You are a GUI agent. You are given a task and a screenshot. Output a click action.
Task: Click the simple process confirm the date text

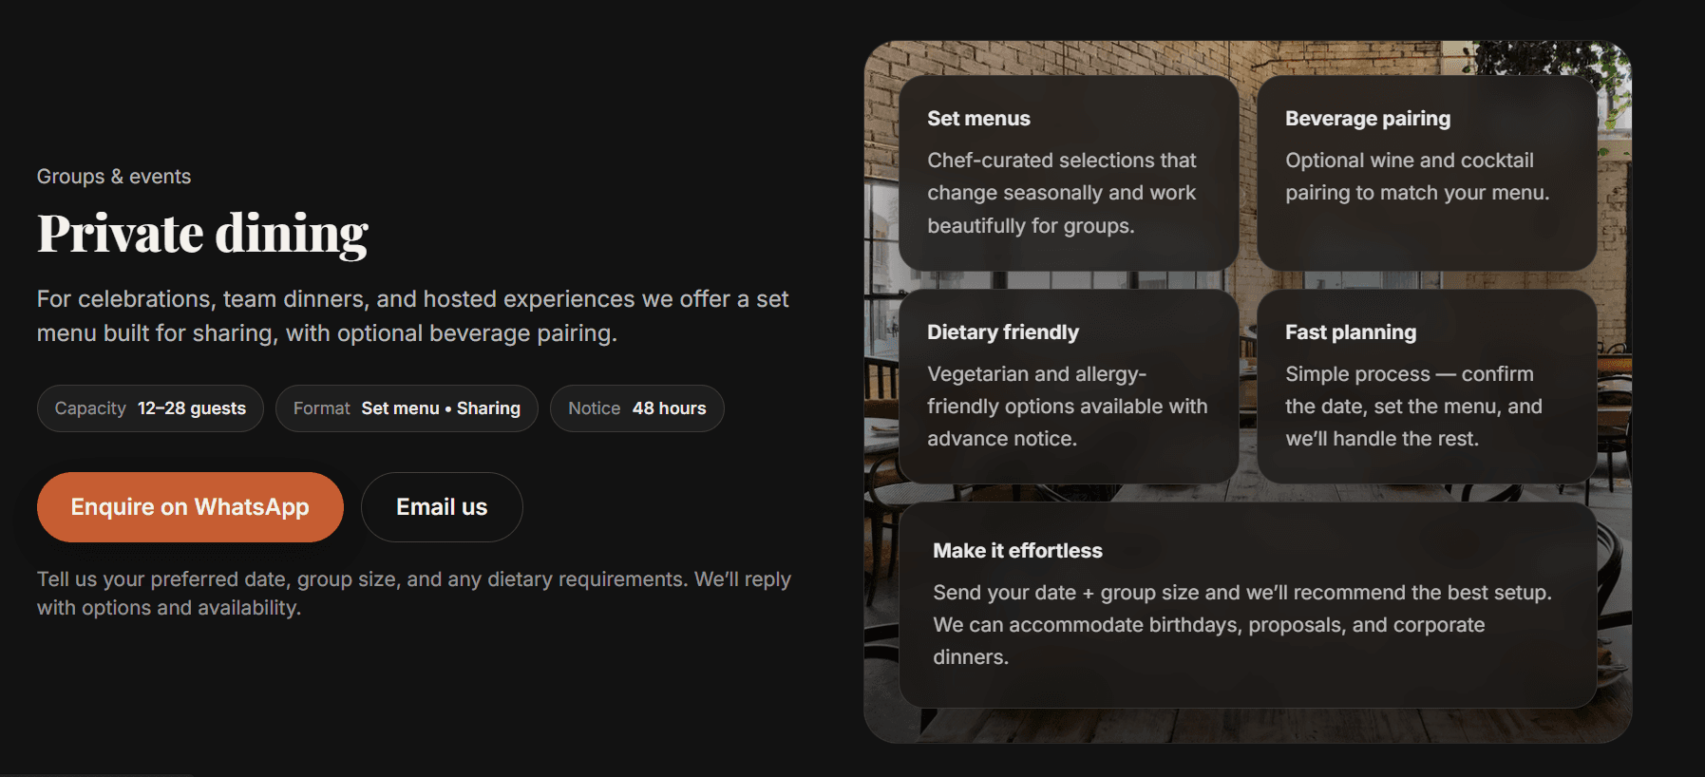click(x=1412, y=407)
